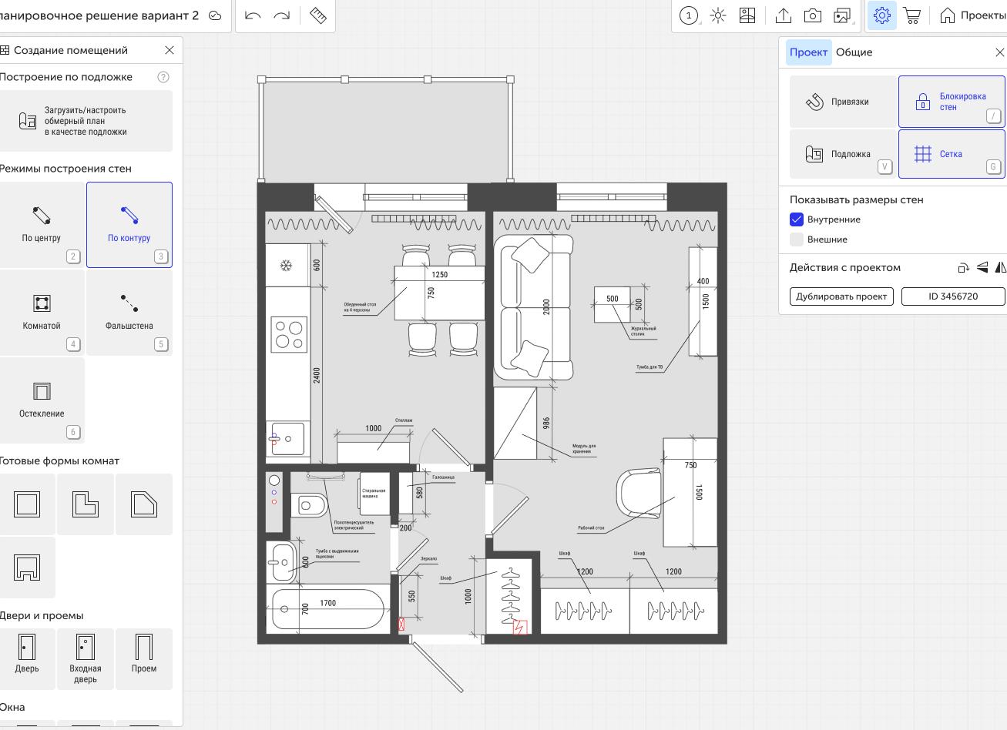Open Проекты from the top bar
1007x730 pixels.
(x=973, y=15)
